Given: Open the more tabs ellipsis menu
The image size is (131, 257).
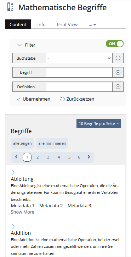Looking at the screenshot, I should tap(92, 25).
